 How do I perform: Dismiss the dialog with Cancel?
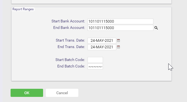[x=62, y=93]
